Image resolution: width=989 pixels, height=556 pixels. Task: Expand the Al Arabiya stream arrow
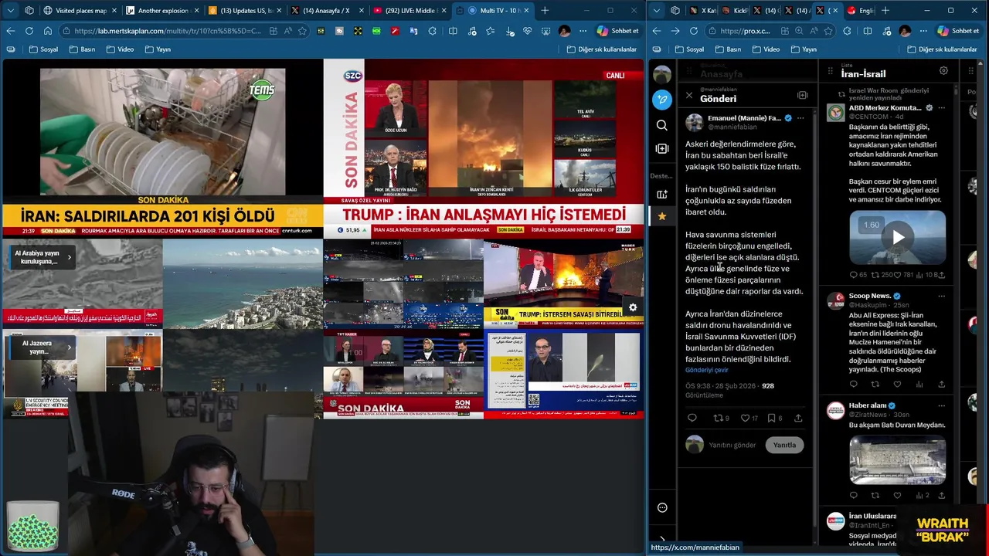tap(69, 257)
